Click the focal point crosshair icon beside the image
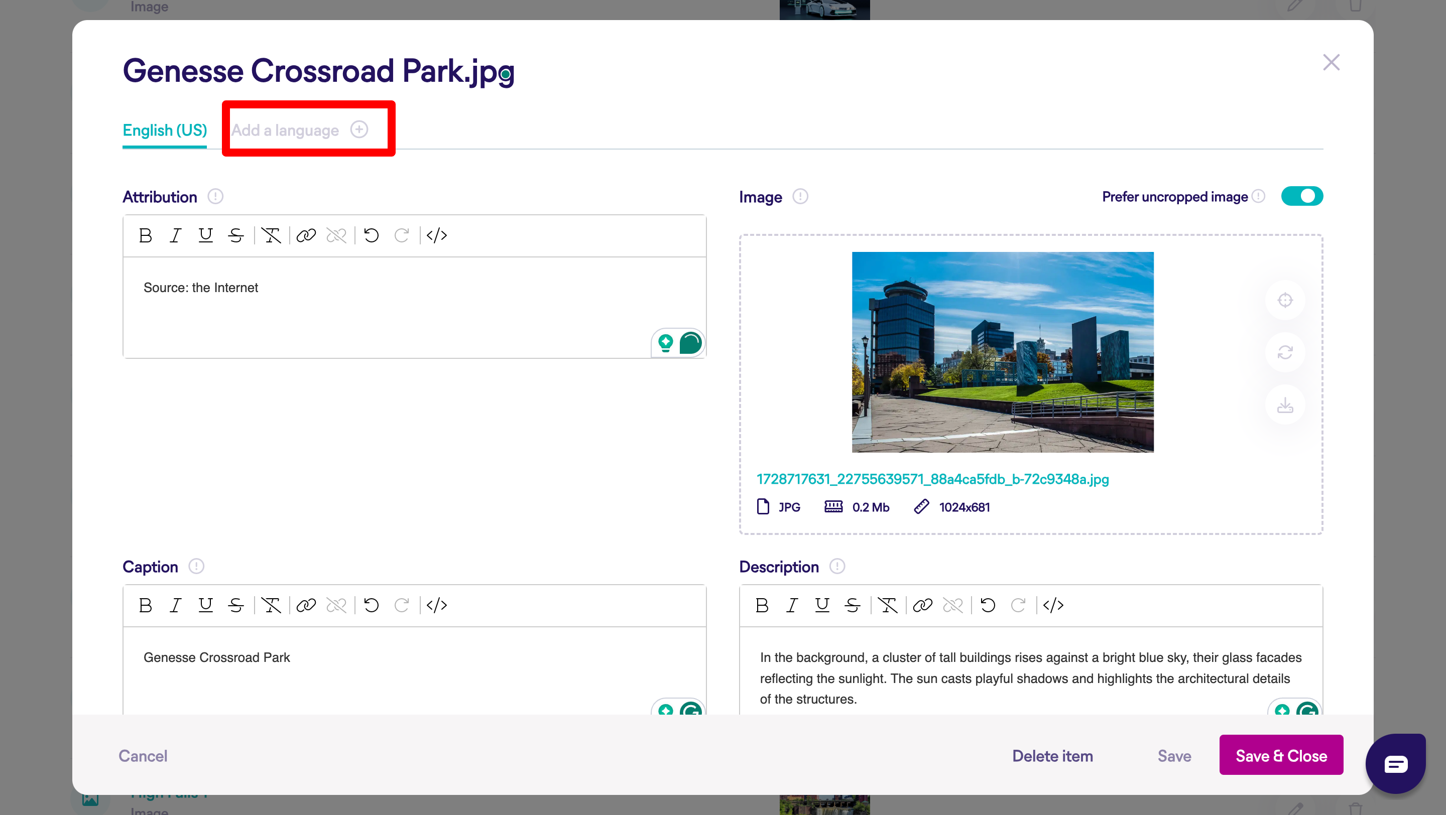1446x815 pixels. 1285,301
